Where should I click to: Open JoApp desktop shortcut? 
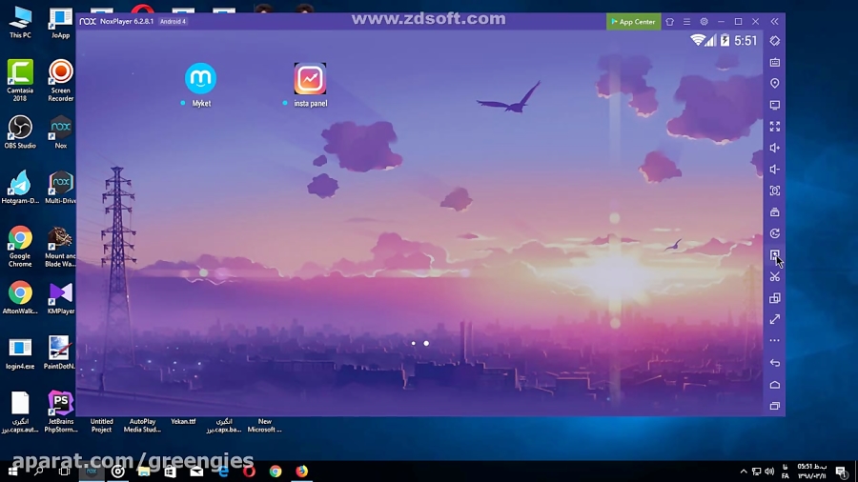point(61,23)
